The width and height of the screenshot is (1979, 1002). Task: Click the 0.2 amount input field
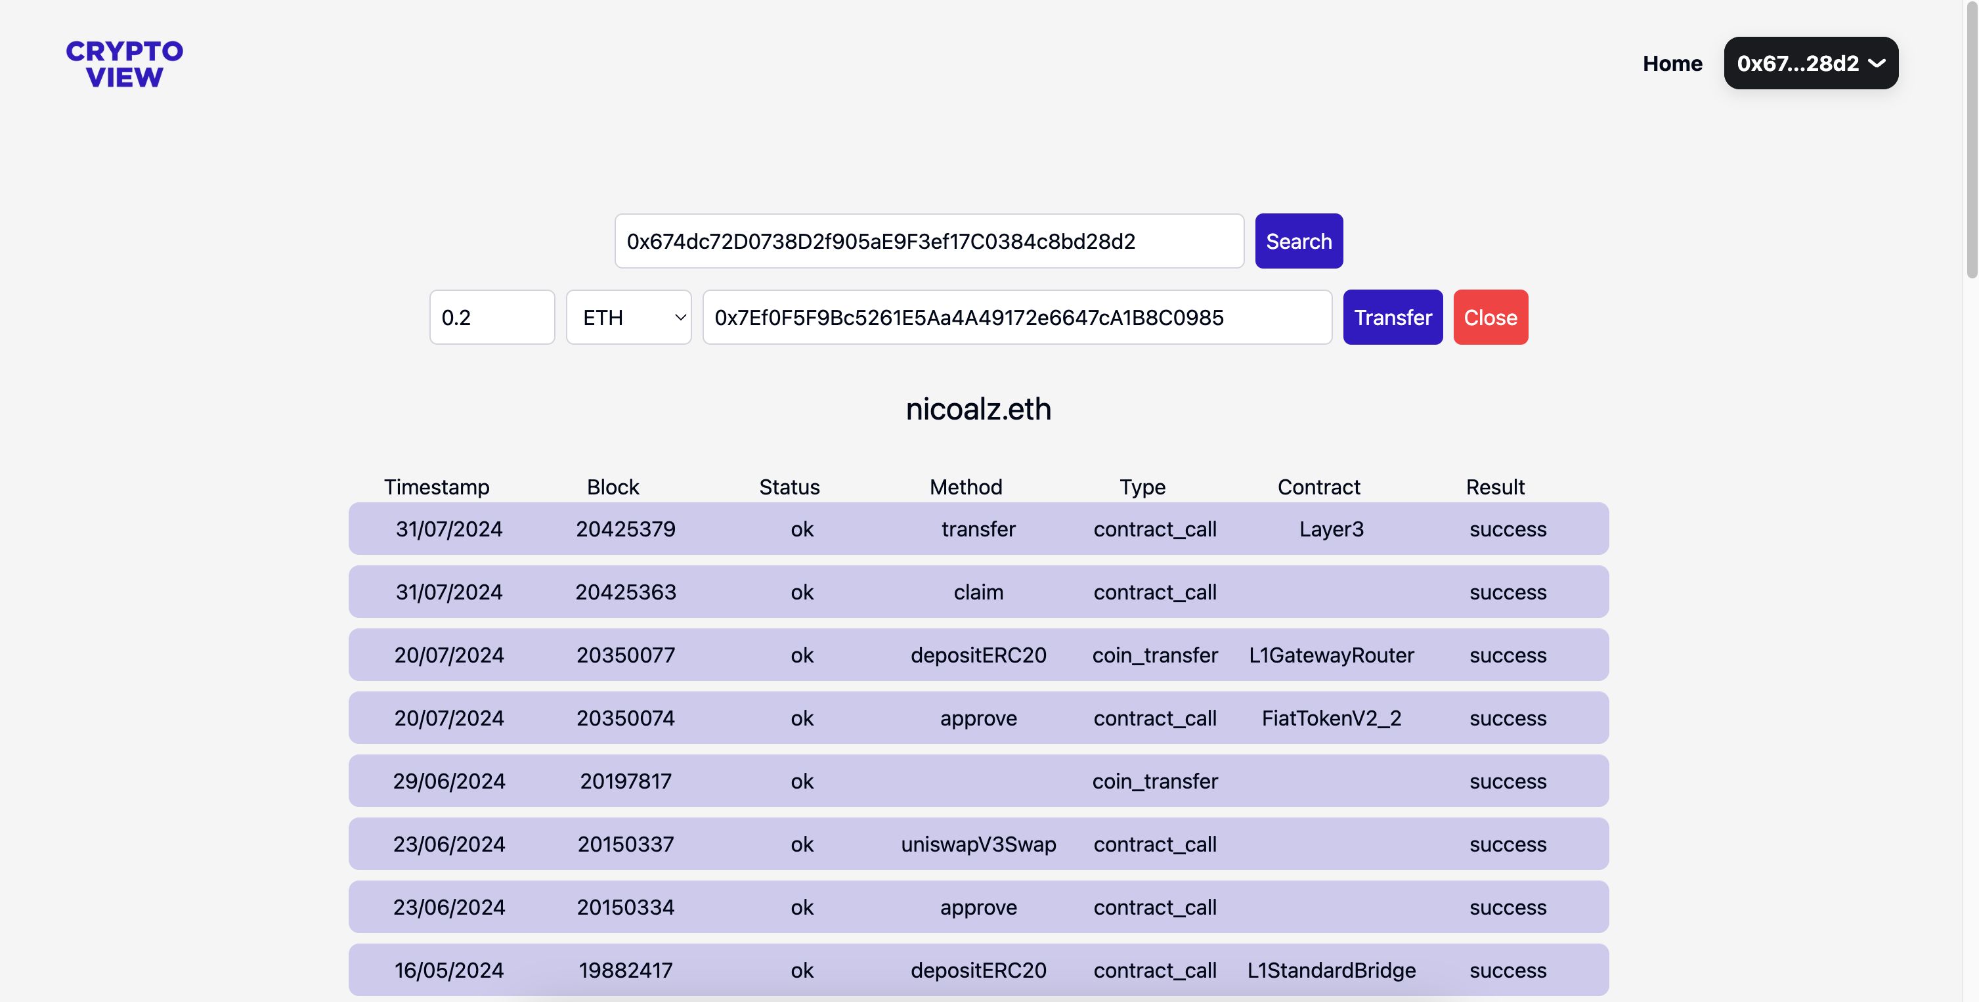tap(492, 317)
